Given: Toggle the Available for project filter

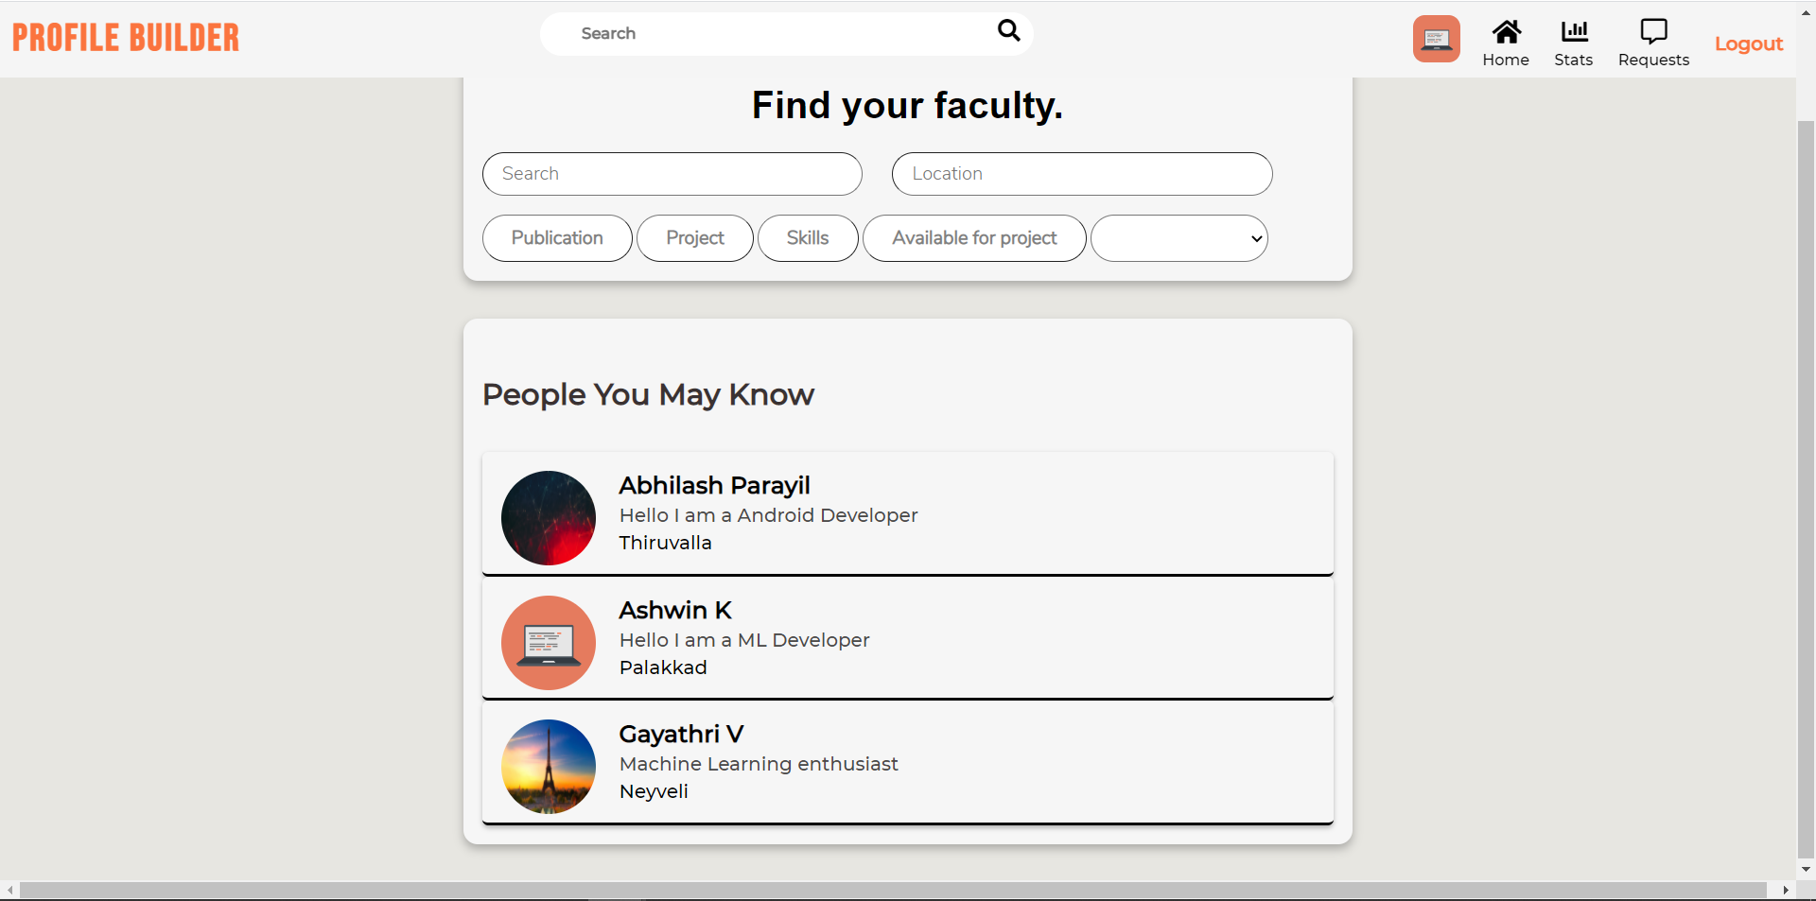Looking at the screenshot, I should click(x=974, y=238).
